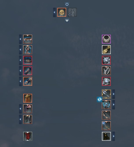The height and width of the screenshot is (147, 134).
Task: Expand the arrow beside the chest armor slot
Action: (20, 50)
